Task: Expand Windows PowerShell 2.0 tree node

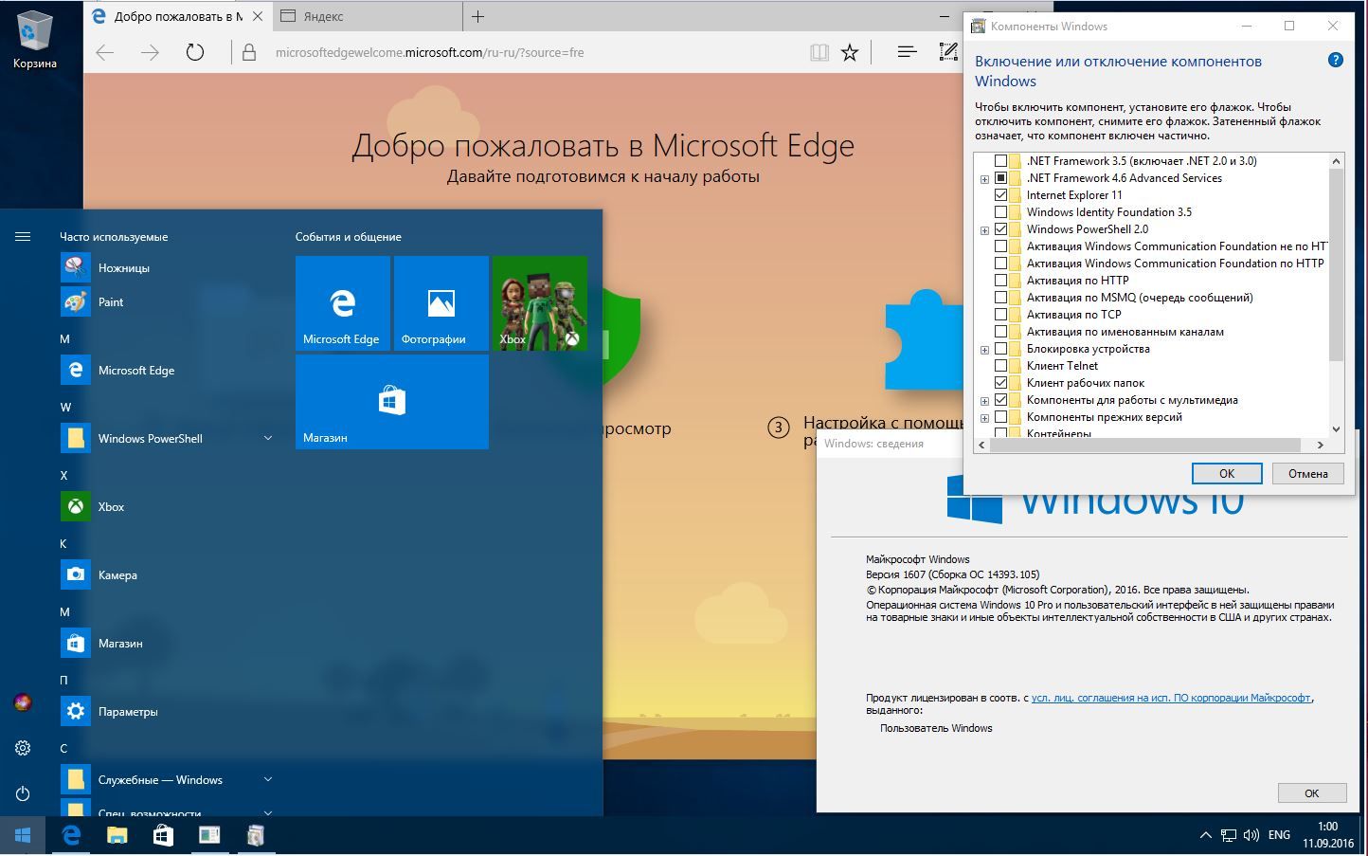Action: point(984,230)
